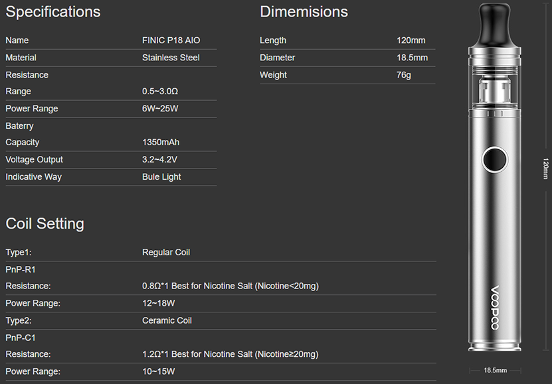Click the Length label
This screenshot has height=384, width=552.
point(273,40)
